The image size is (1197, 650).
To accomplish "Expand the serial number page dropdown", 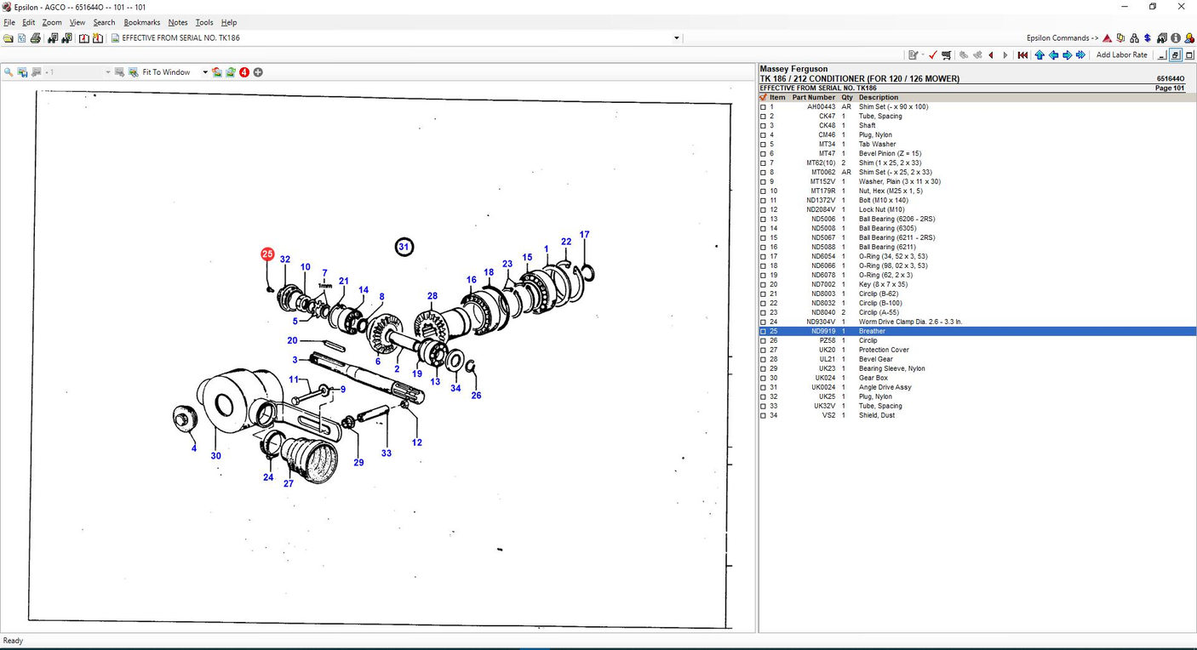I will [677, 38].
